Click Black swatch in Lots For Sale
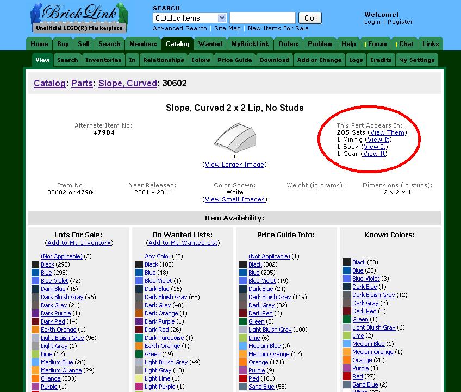The height and width of the screenshot is (392, 461). [x=35, y=264]
